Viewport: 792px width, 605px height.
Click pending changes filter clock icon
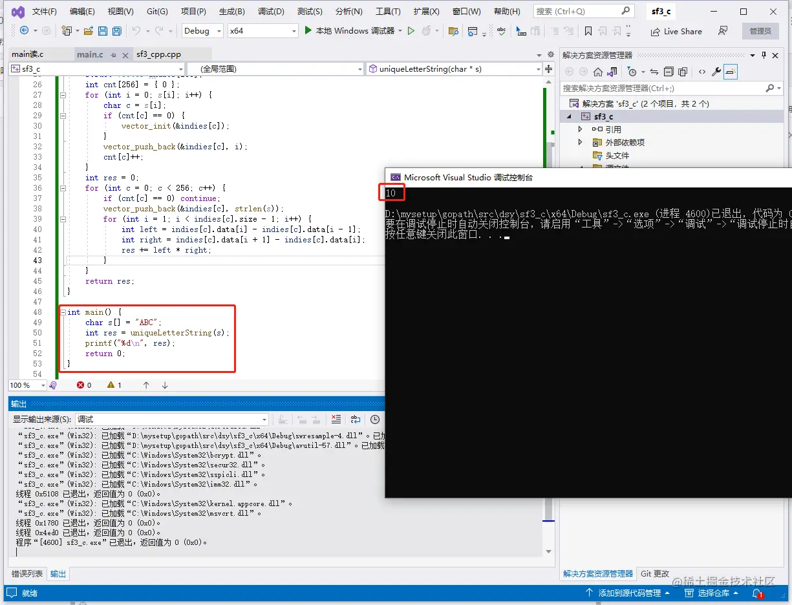click(633, 72)
